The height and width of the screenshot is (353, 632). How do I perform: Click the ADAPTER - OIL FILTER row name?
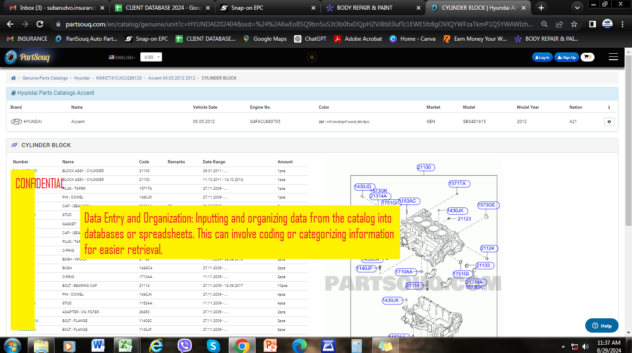[x=81, y=312]
